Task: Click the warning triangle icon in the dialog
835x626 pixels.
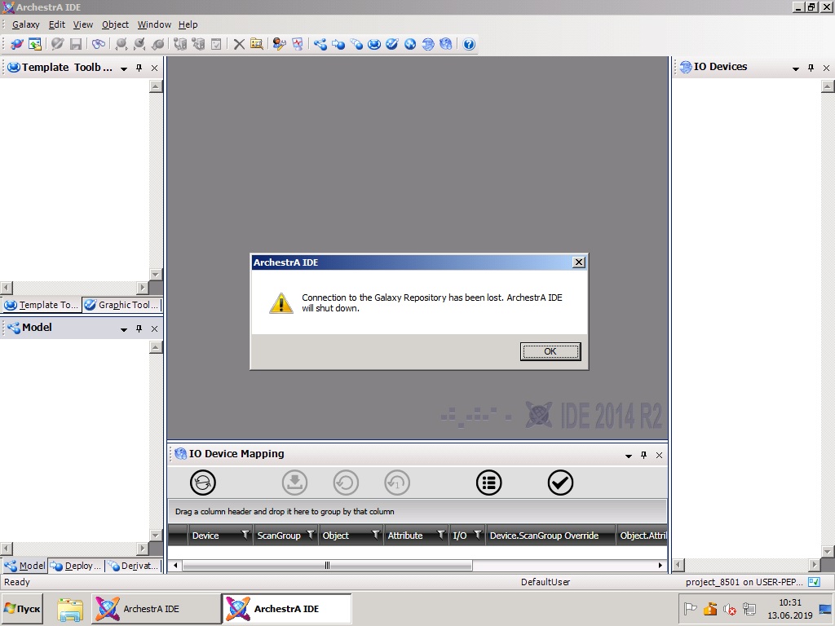Action: pos(281,303)
